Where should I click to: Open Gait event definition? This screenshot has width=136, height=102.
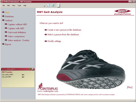pyautogui.click(x=17, y=32)
